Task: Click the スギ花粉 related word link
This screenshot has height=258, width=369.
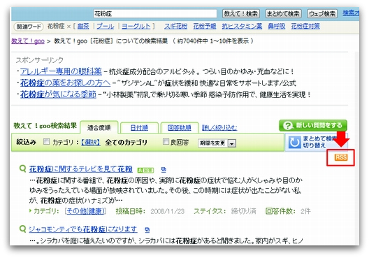Action: point(176,26)
